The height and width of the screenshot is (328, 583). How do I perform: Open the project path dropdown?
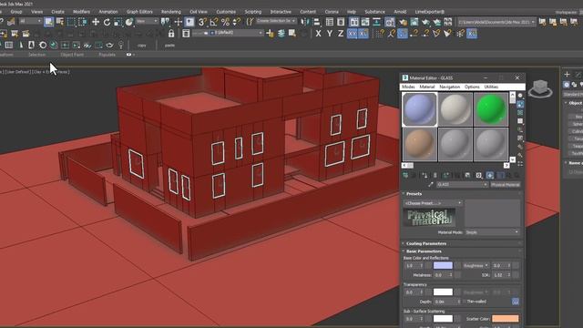(x=496, y=22)
